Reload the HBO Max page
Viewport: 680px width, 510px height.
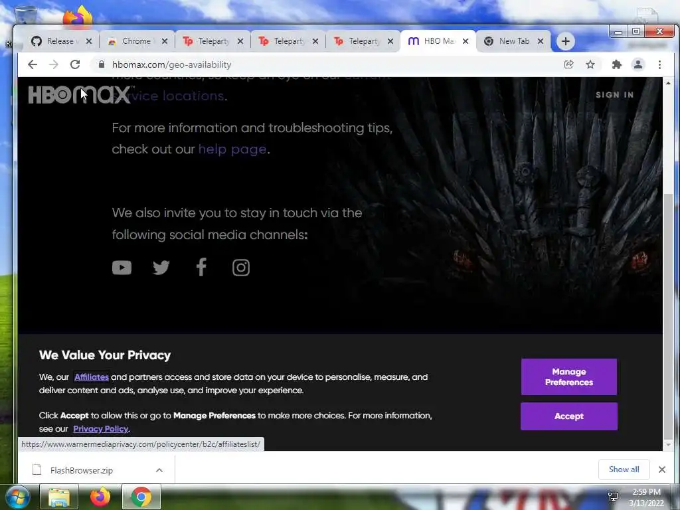point(75,64)
